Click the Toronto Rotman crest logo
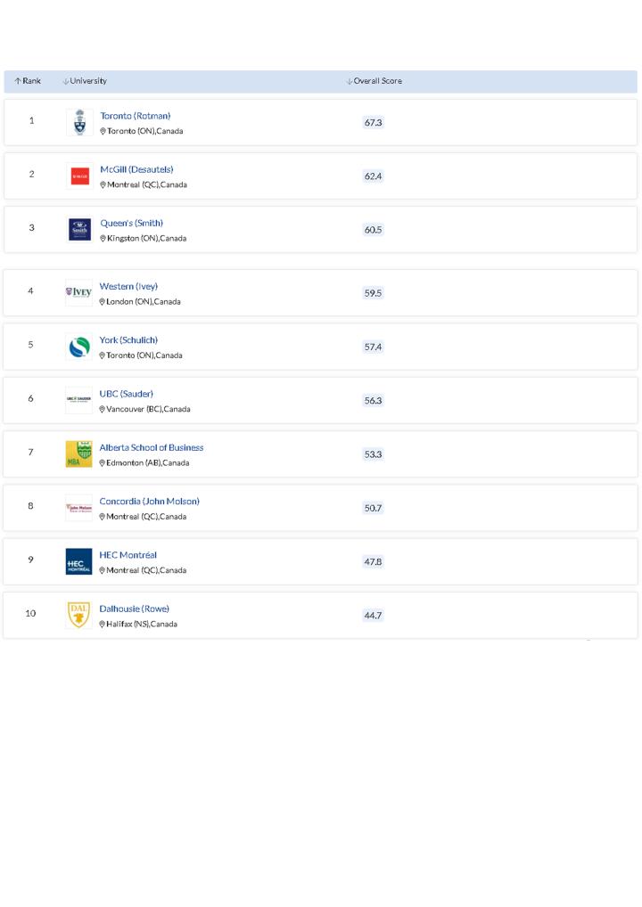The image size is (642, 907). pyautogui.click(x=79, y=122)
